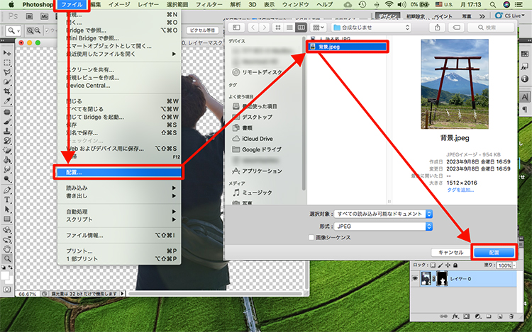Image resolution: width=532 pixels, height=332 pixels.
Task: Launch Bridge from the Br icon
Action: tap(30, 16)
